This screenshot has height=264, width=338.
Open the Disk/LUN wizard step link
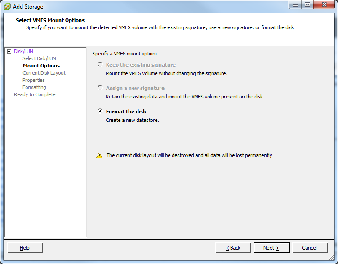[23, 51]
